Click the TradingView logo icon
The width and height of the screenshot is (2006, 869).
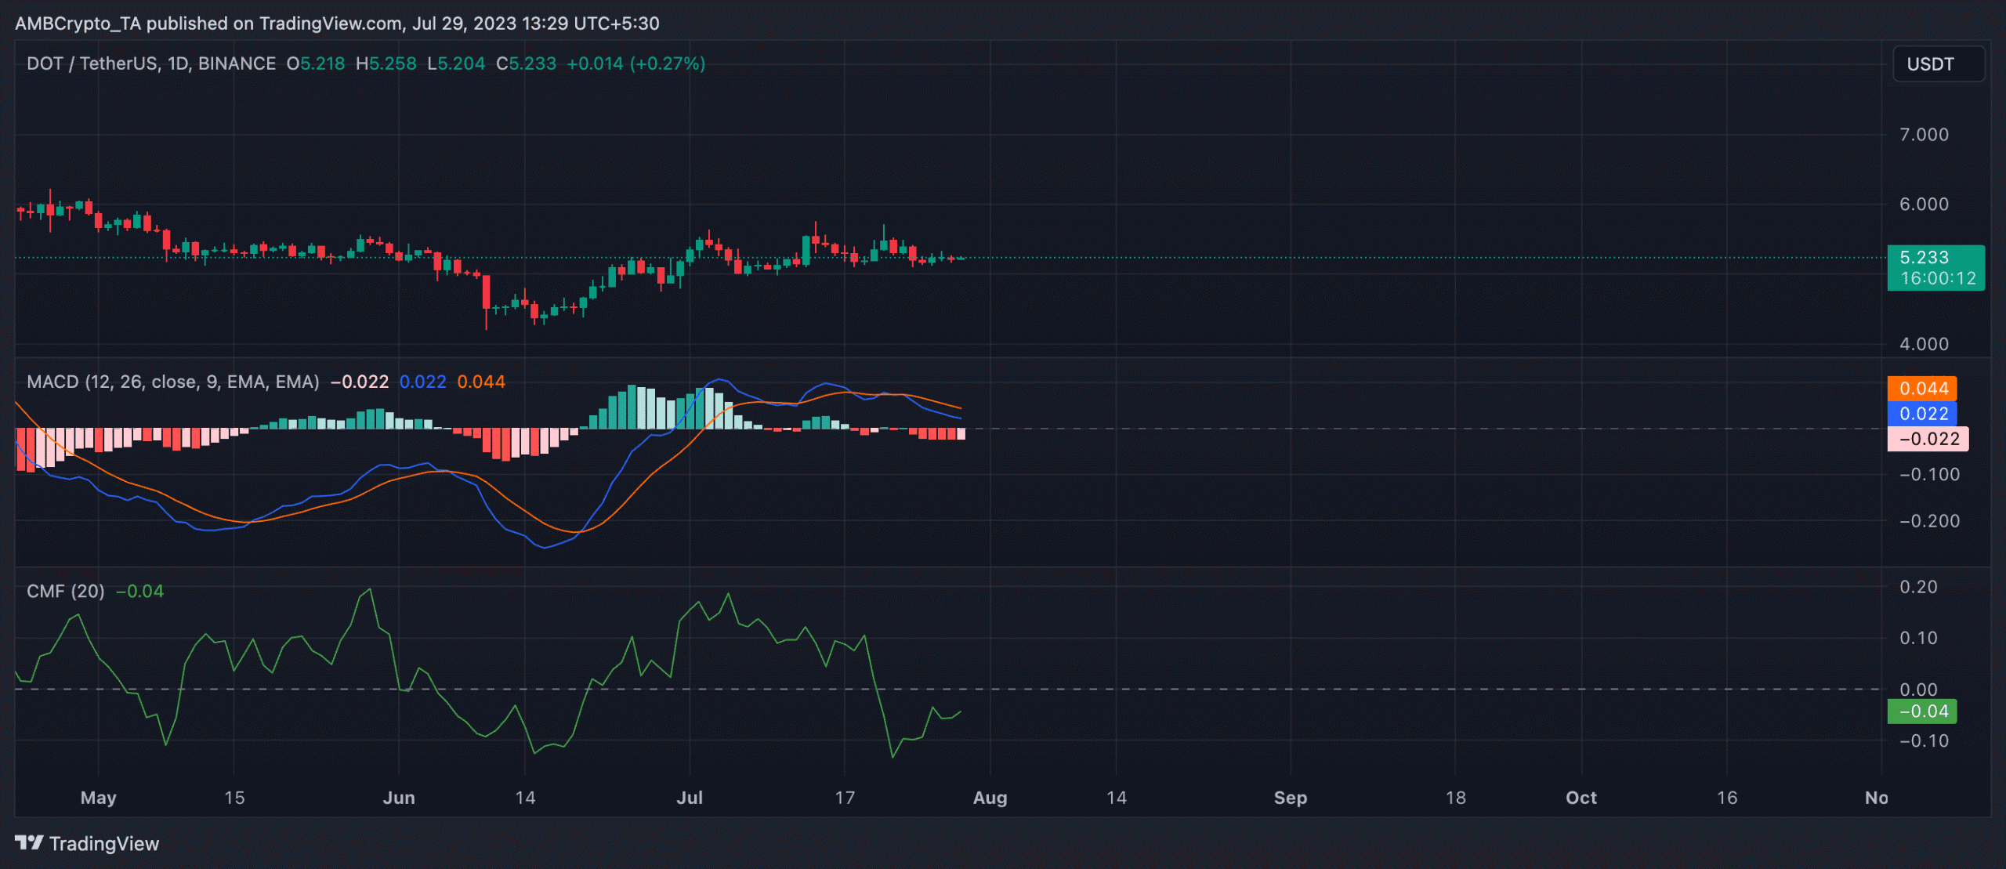pos(29,842)
